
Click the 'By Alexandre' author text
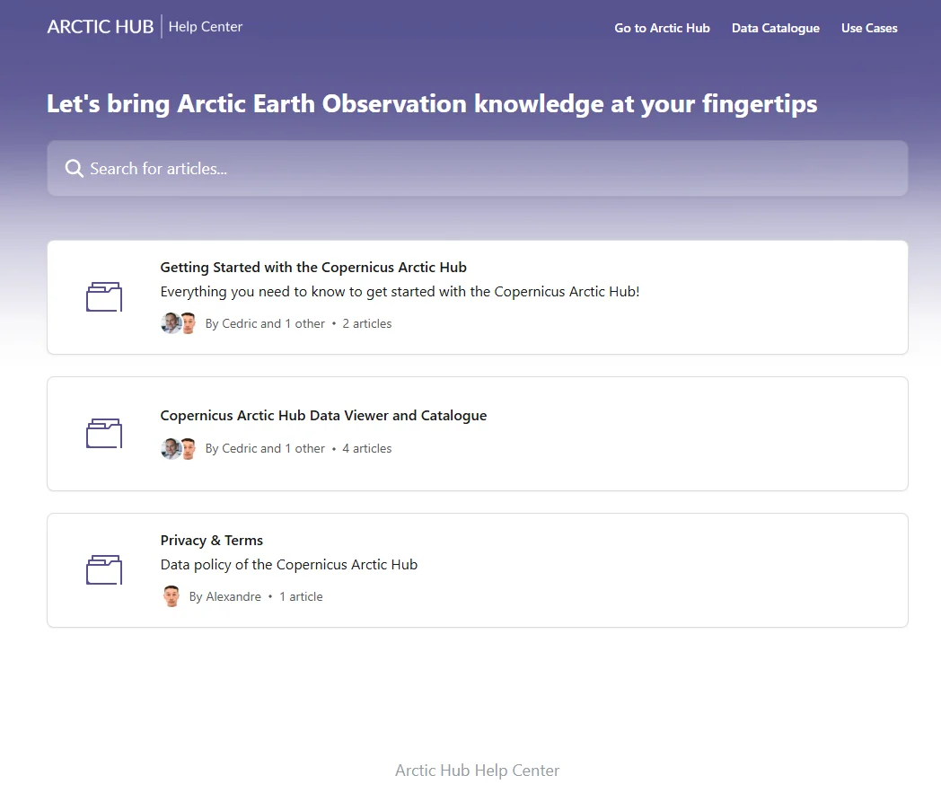[225, 596]
